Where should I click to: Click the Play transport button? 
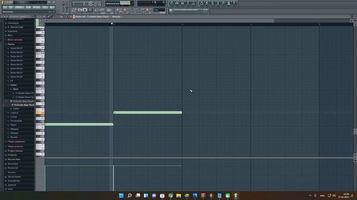click(80, 10)
